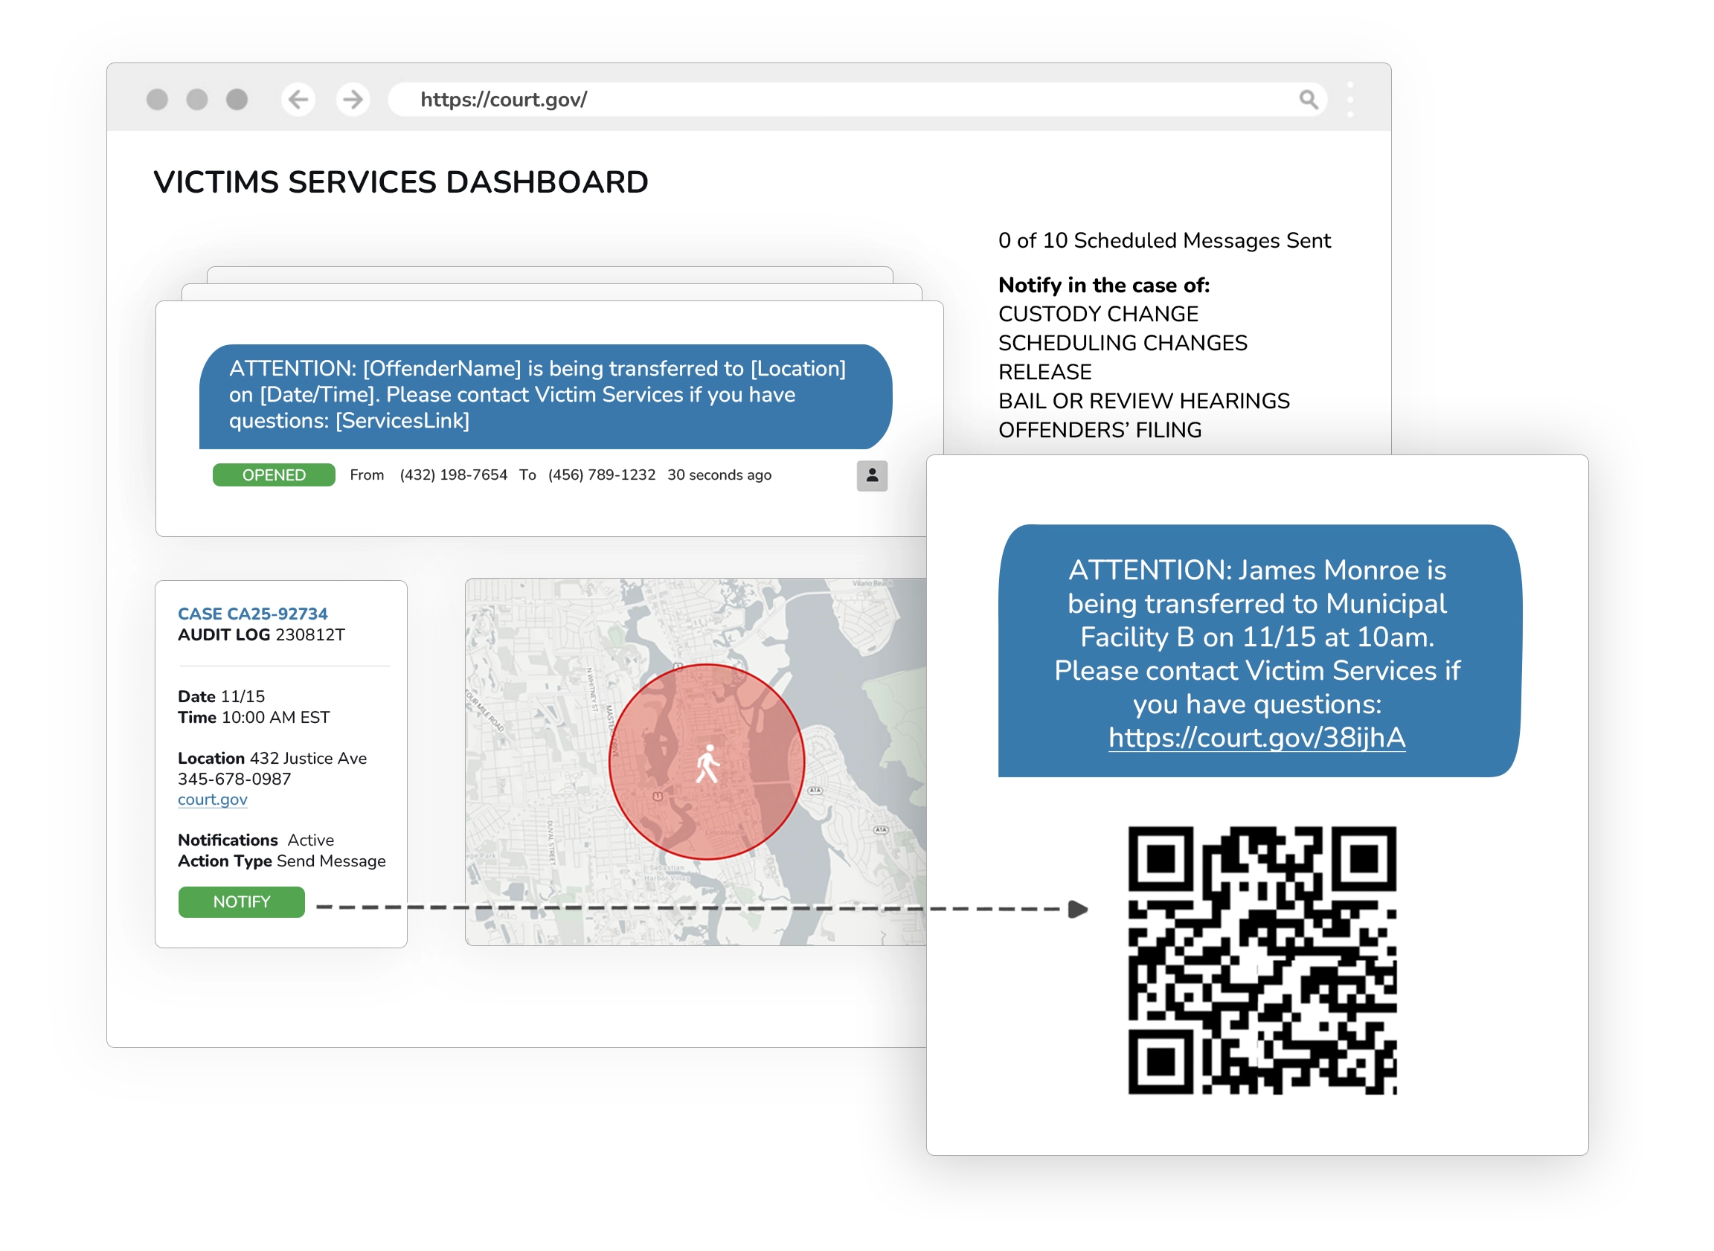Viewport: 1714px width, 1251px height.
Task: Select RELEASE notification case
Action: pos(1044,372)
